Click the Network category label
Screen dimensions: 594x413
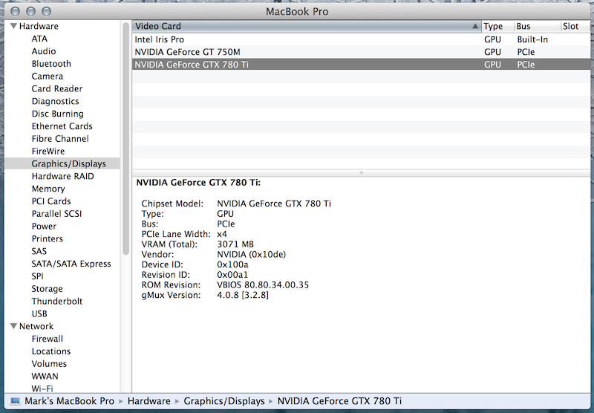click(36, 326)
